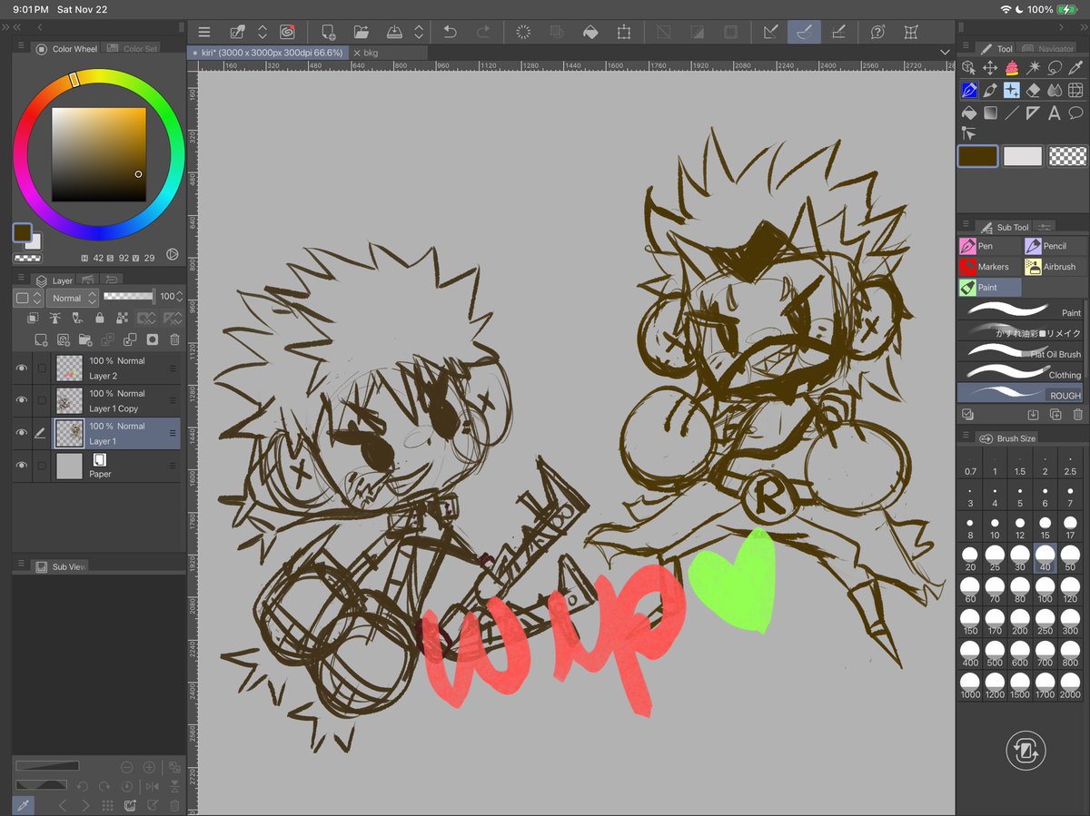Check the selection box for Layer 1 Copy

tap(41, 400)
